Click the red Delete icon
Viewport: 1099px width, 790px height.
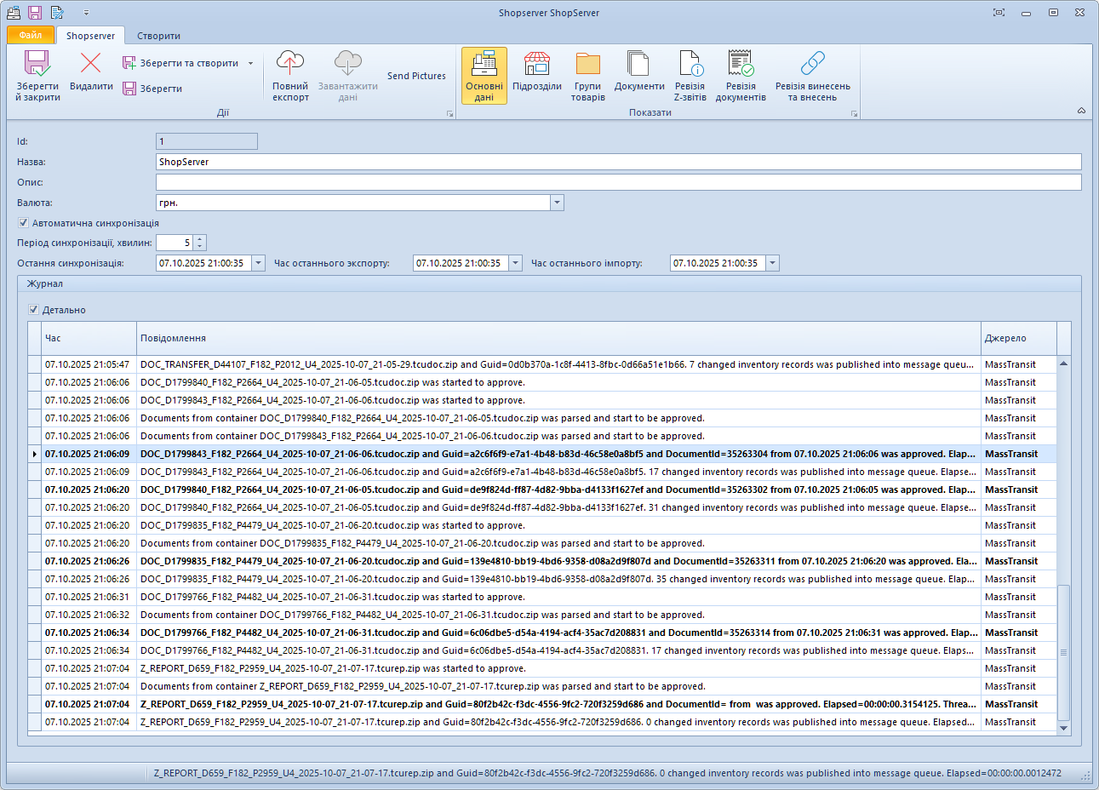click(90, 64)
